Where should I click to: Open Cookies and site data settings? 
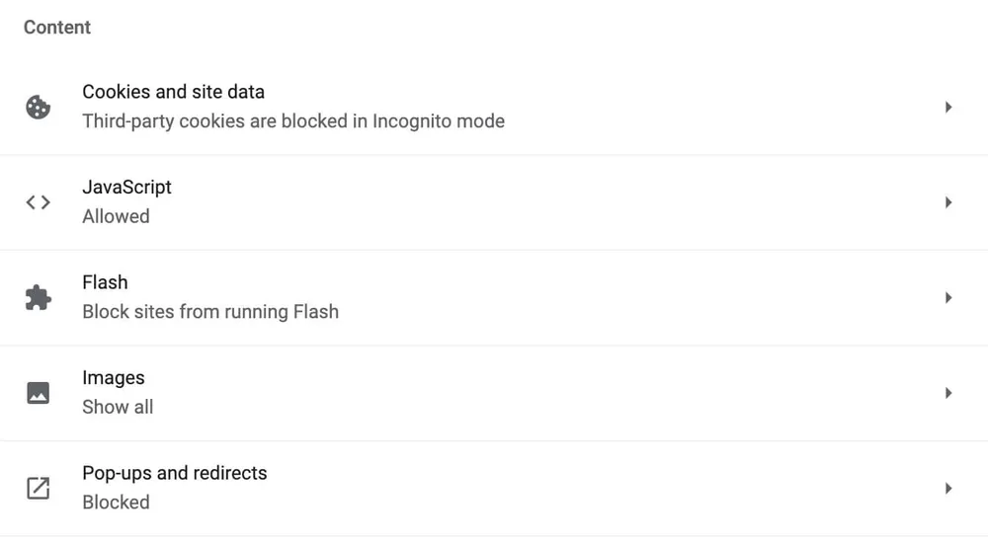173,92
